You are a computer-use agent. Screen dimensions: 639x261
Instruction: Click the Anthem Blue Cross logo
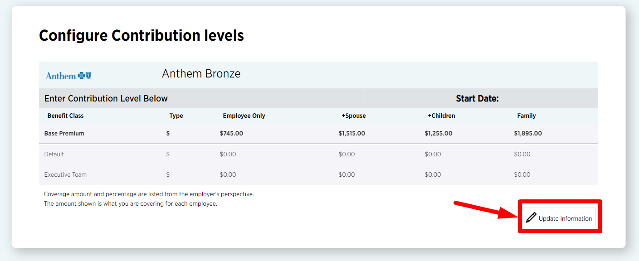[x=68, y=76]
